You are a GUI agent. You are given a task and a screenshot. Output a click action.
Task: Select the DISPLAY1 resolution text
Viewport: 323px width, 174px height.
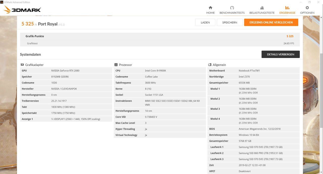point(76,119)
